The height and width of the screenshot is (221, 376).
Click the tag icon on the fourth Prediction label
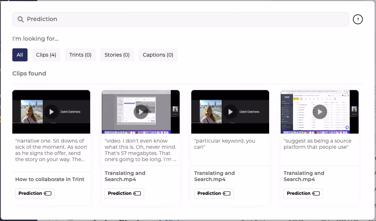pyautogui.click(x=316, y=193)
